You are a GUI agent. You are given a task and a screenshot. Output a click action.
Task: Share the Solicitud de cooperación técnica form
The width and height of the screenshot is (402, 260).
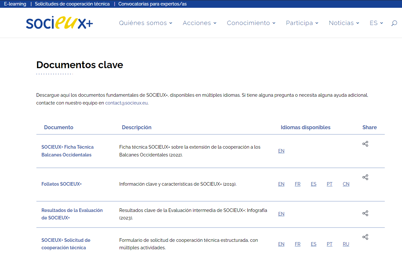[365, 237]
